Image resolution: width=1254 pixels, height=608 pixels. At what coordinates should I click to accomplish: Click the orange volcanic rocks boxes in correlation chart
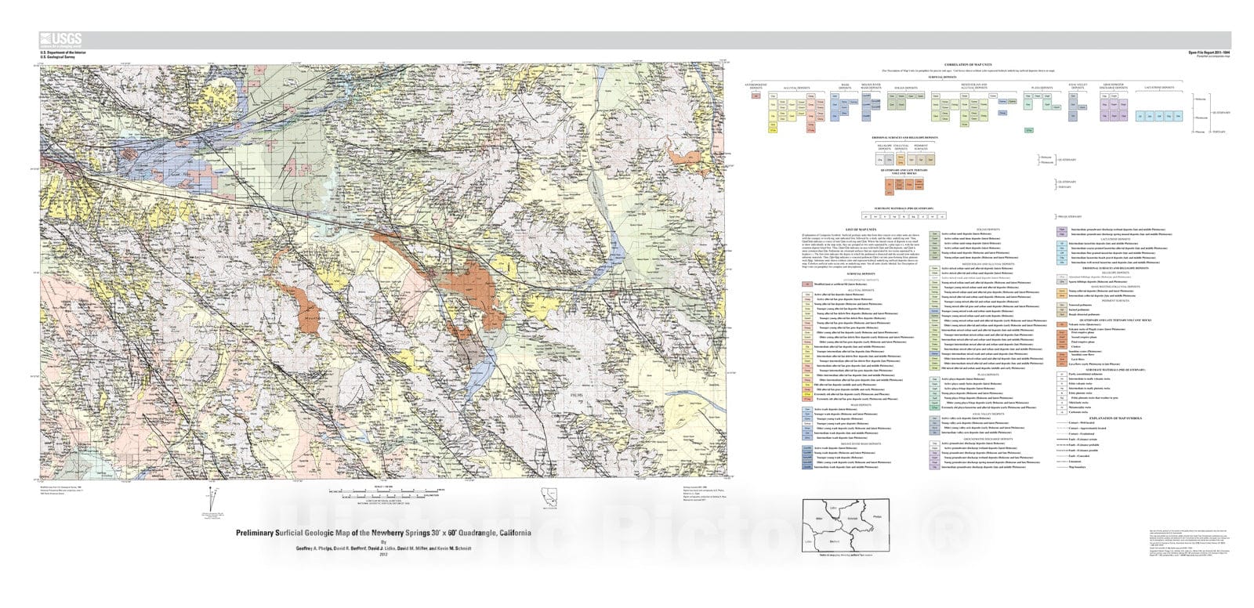coord(904,185)
